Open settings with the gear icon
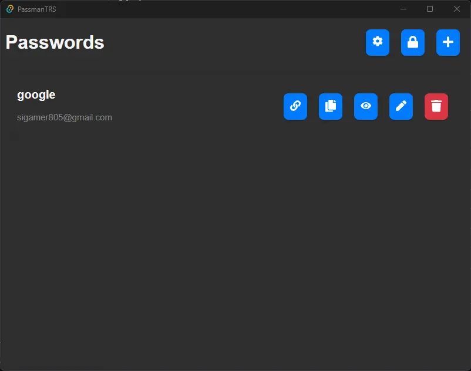 (x=377, y=42)
